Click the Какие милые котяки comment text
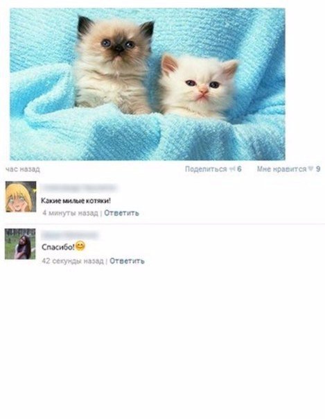 click(76, 200)
